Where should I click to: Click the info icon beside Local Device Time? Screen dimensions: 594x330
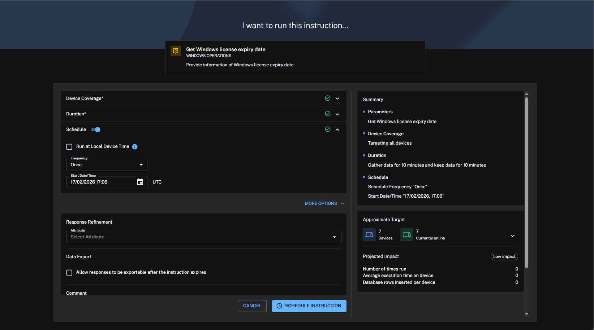pyautogui.click(x=135, y=147)
